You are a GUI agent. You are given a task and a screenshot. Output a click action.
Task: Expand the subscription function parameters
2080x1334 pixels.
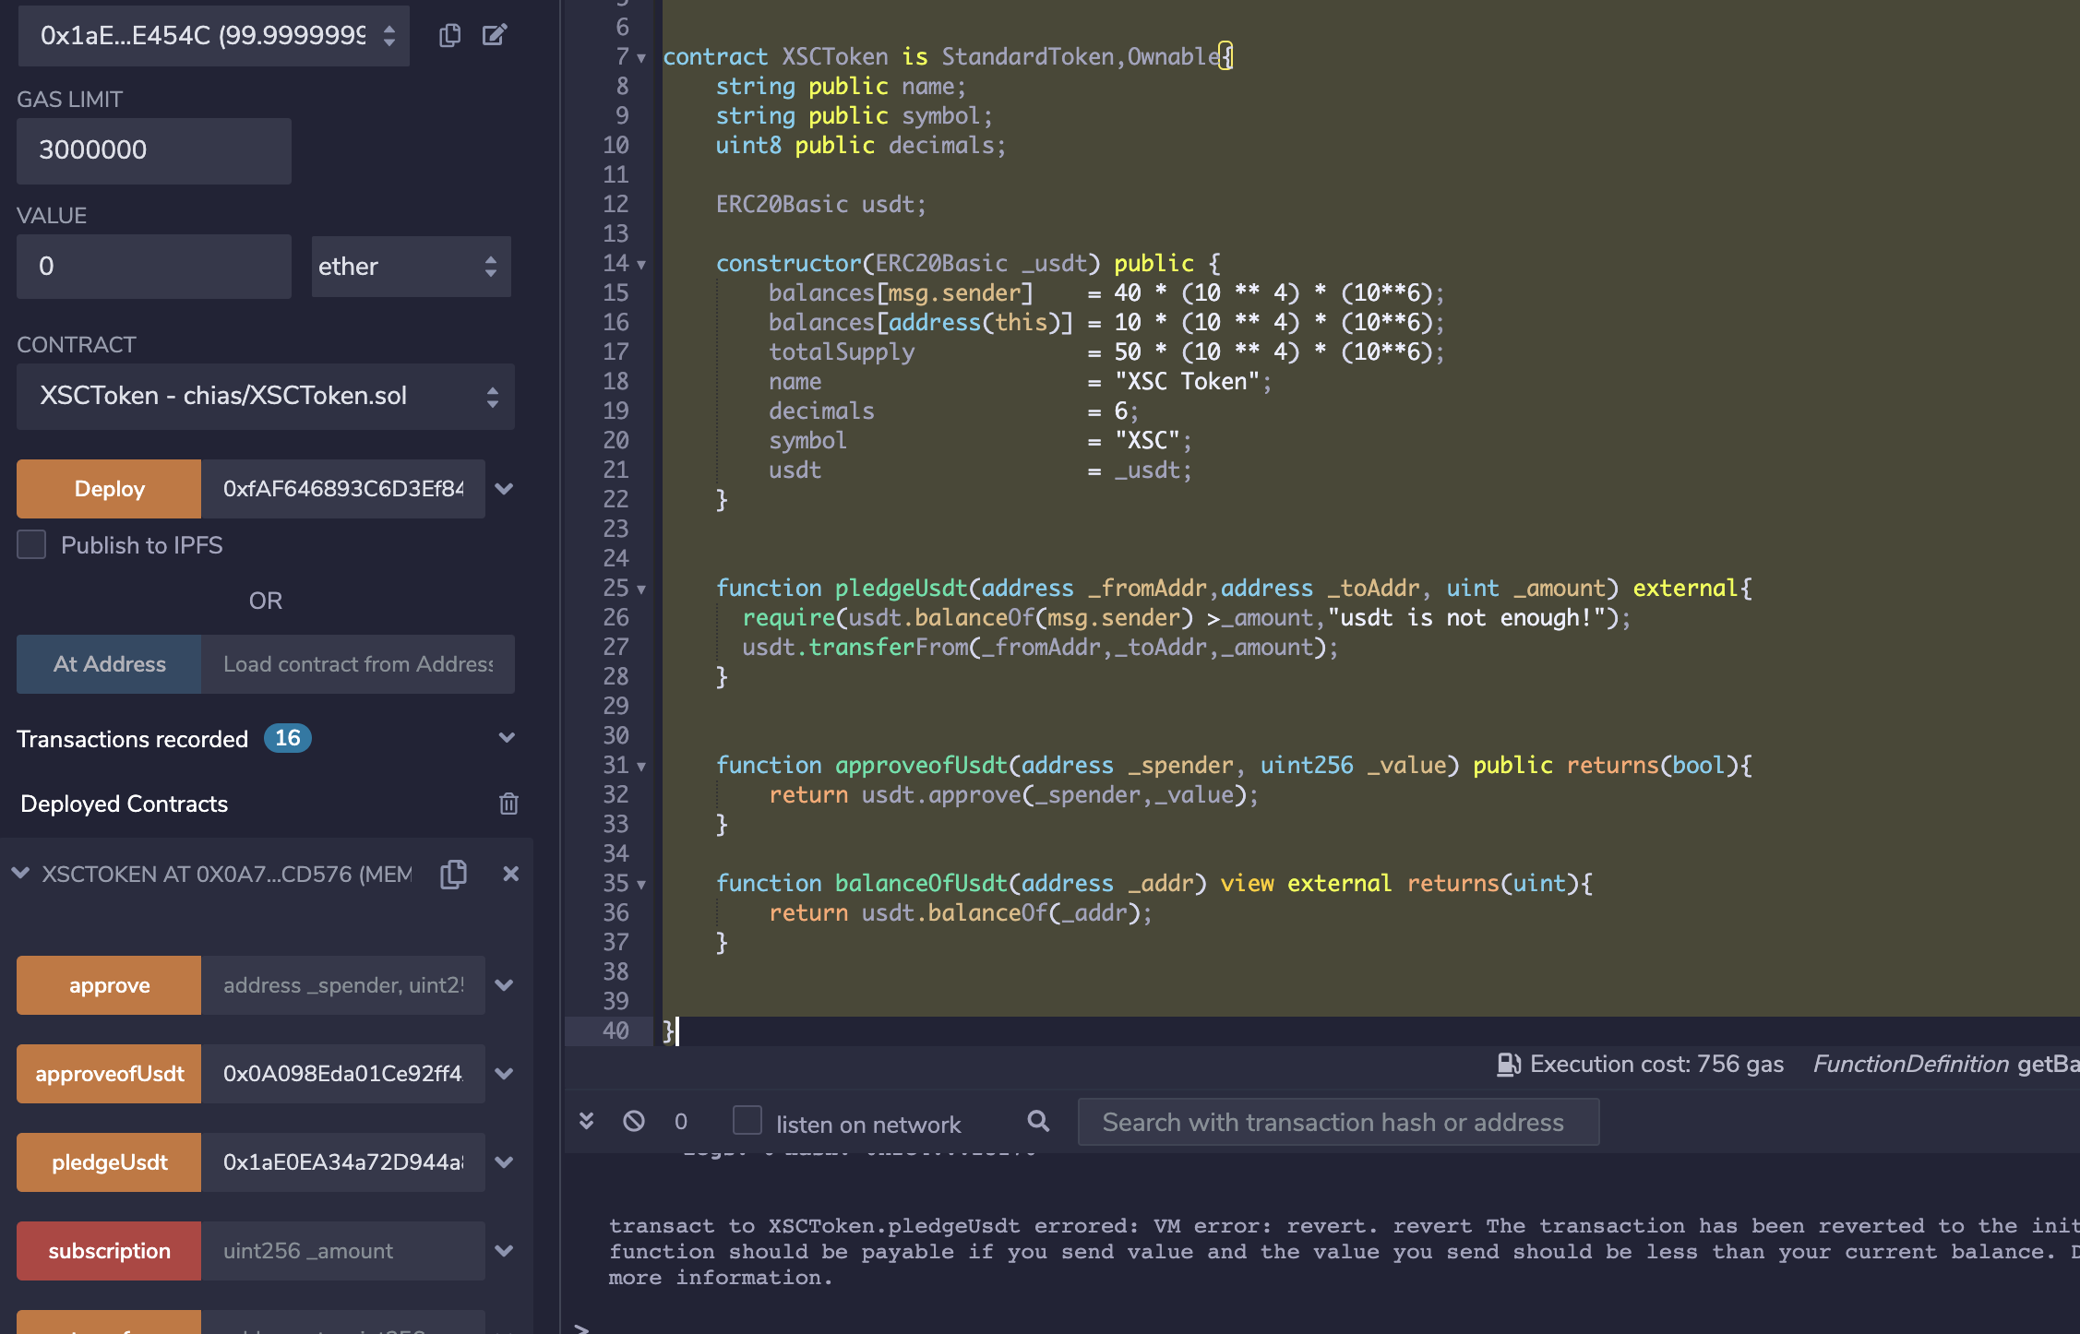504,1251
